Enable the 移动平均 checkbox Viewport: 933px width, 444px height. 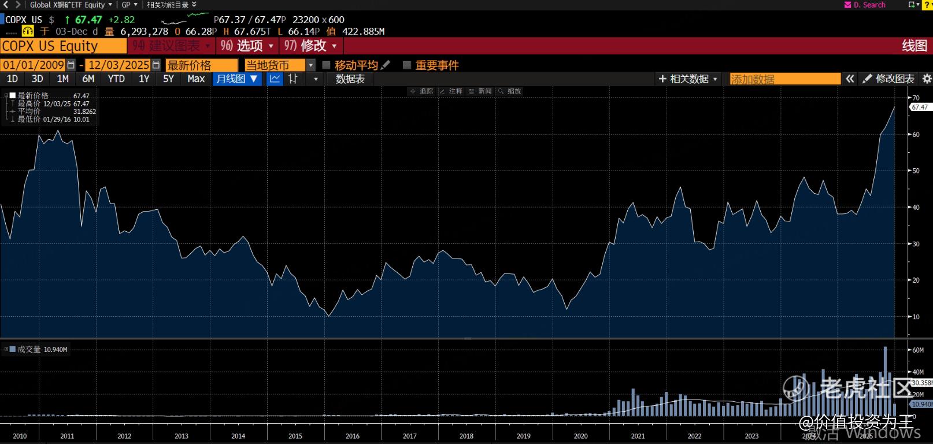point(326,65)
